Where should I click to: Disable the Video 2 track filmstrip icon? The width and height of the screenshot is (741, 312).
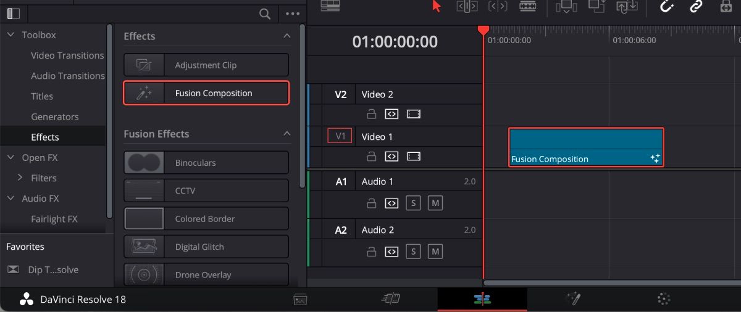[414, 114]
